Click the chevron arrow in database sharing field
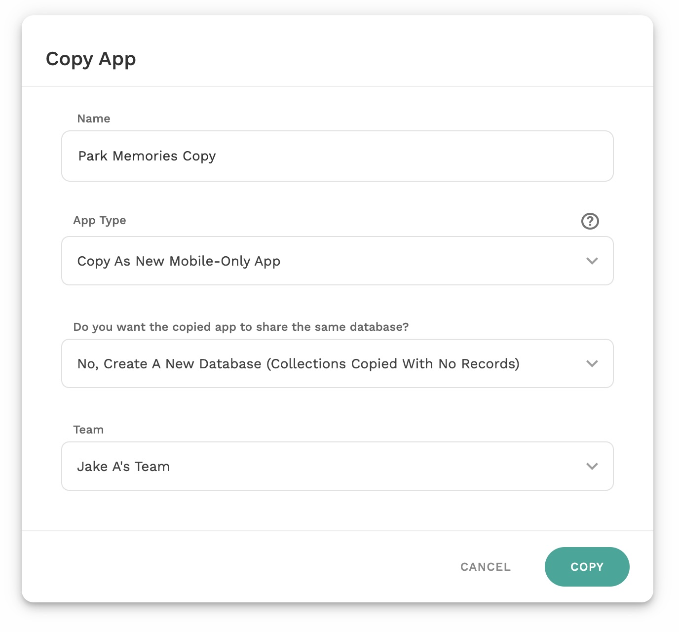 pyautogui.click(x=592, y=363)
